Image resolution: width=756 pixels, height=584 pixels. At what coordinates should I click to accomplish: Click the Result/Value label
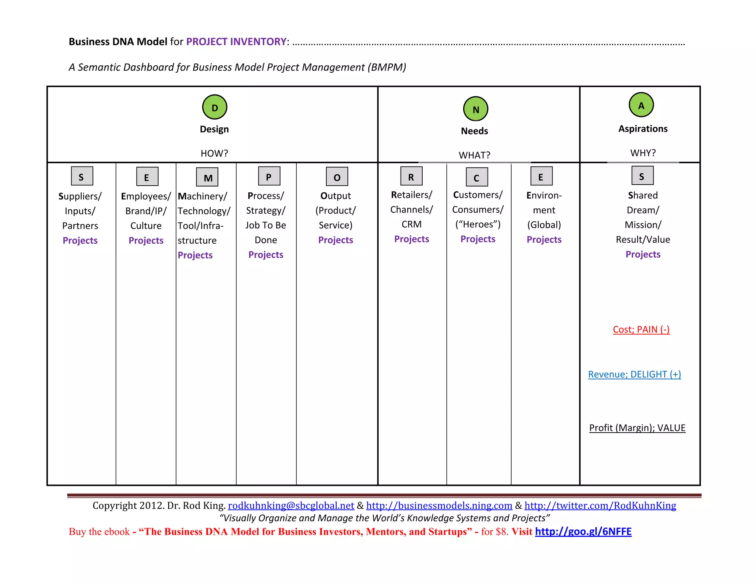pos(643,240)
